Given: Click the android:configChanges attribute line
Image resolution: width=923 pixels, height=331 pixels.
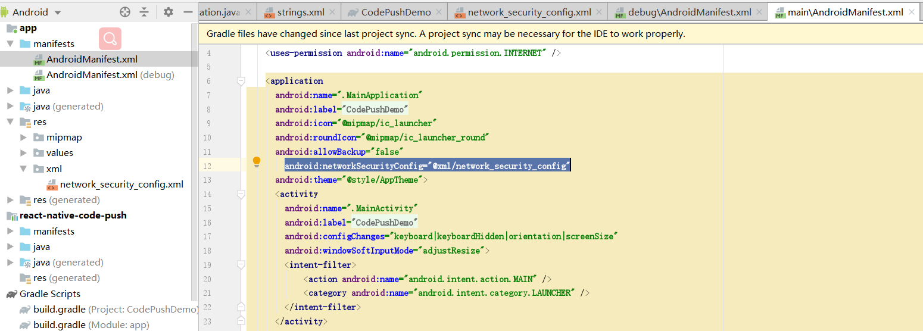Looking at the screenshot, I should pyautogui.click(x=451, y=236).
